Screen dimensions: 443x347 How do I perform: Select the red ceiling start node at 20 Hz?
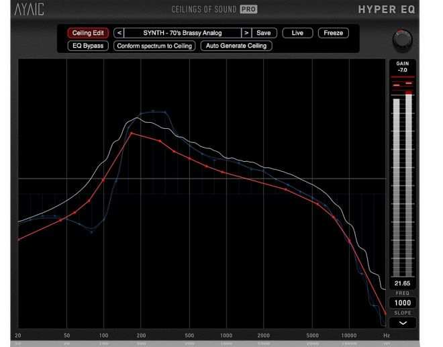pyautogui.click(x=19, y=240)
